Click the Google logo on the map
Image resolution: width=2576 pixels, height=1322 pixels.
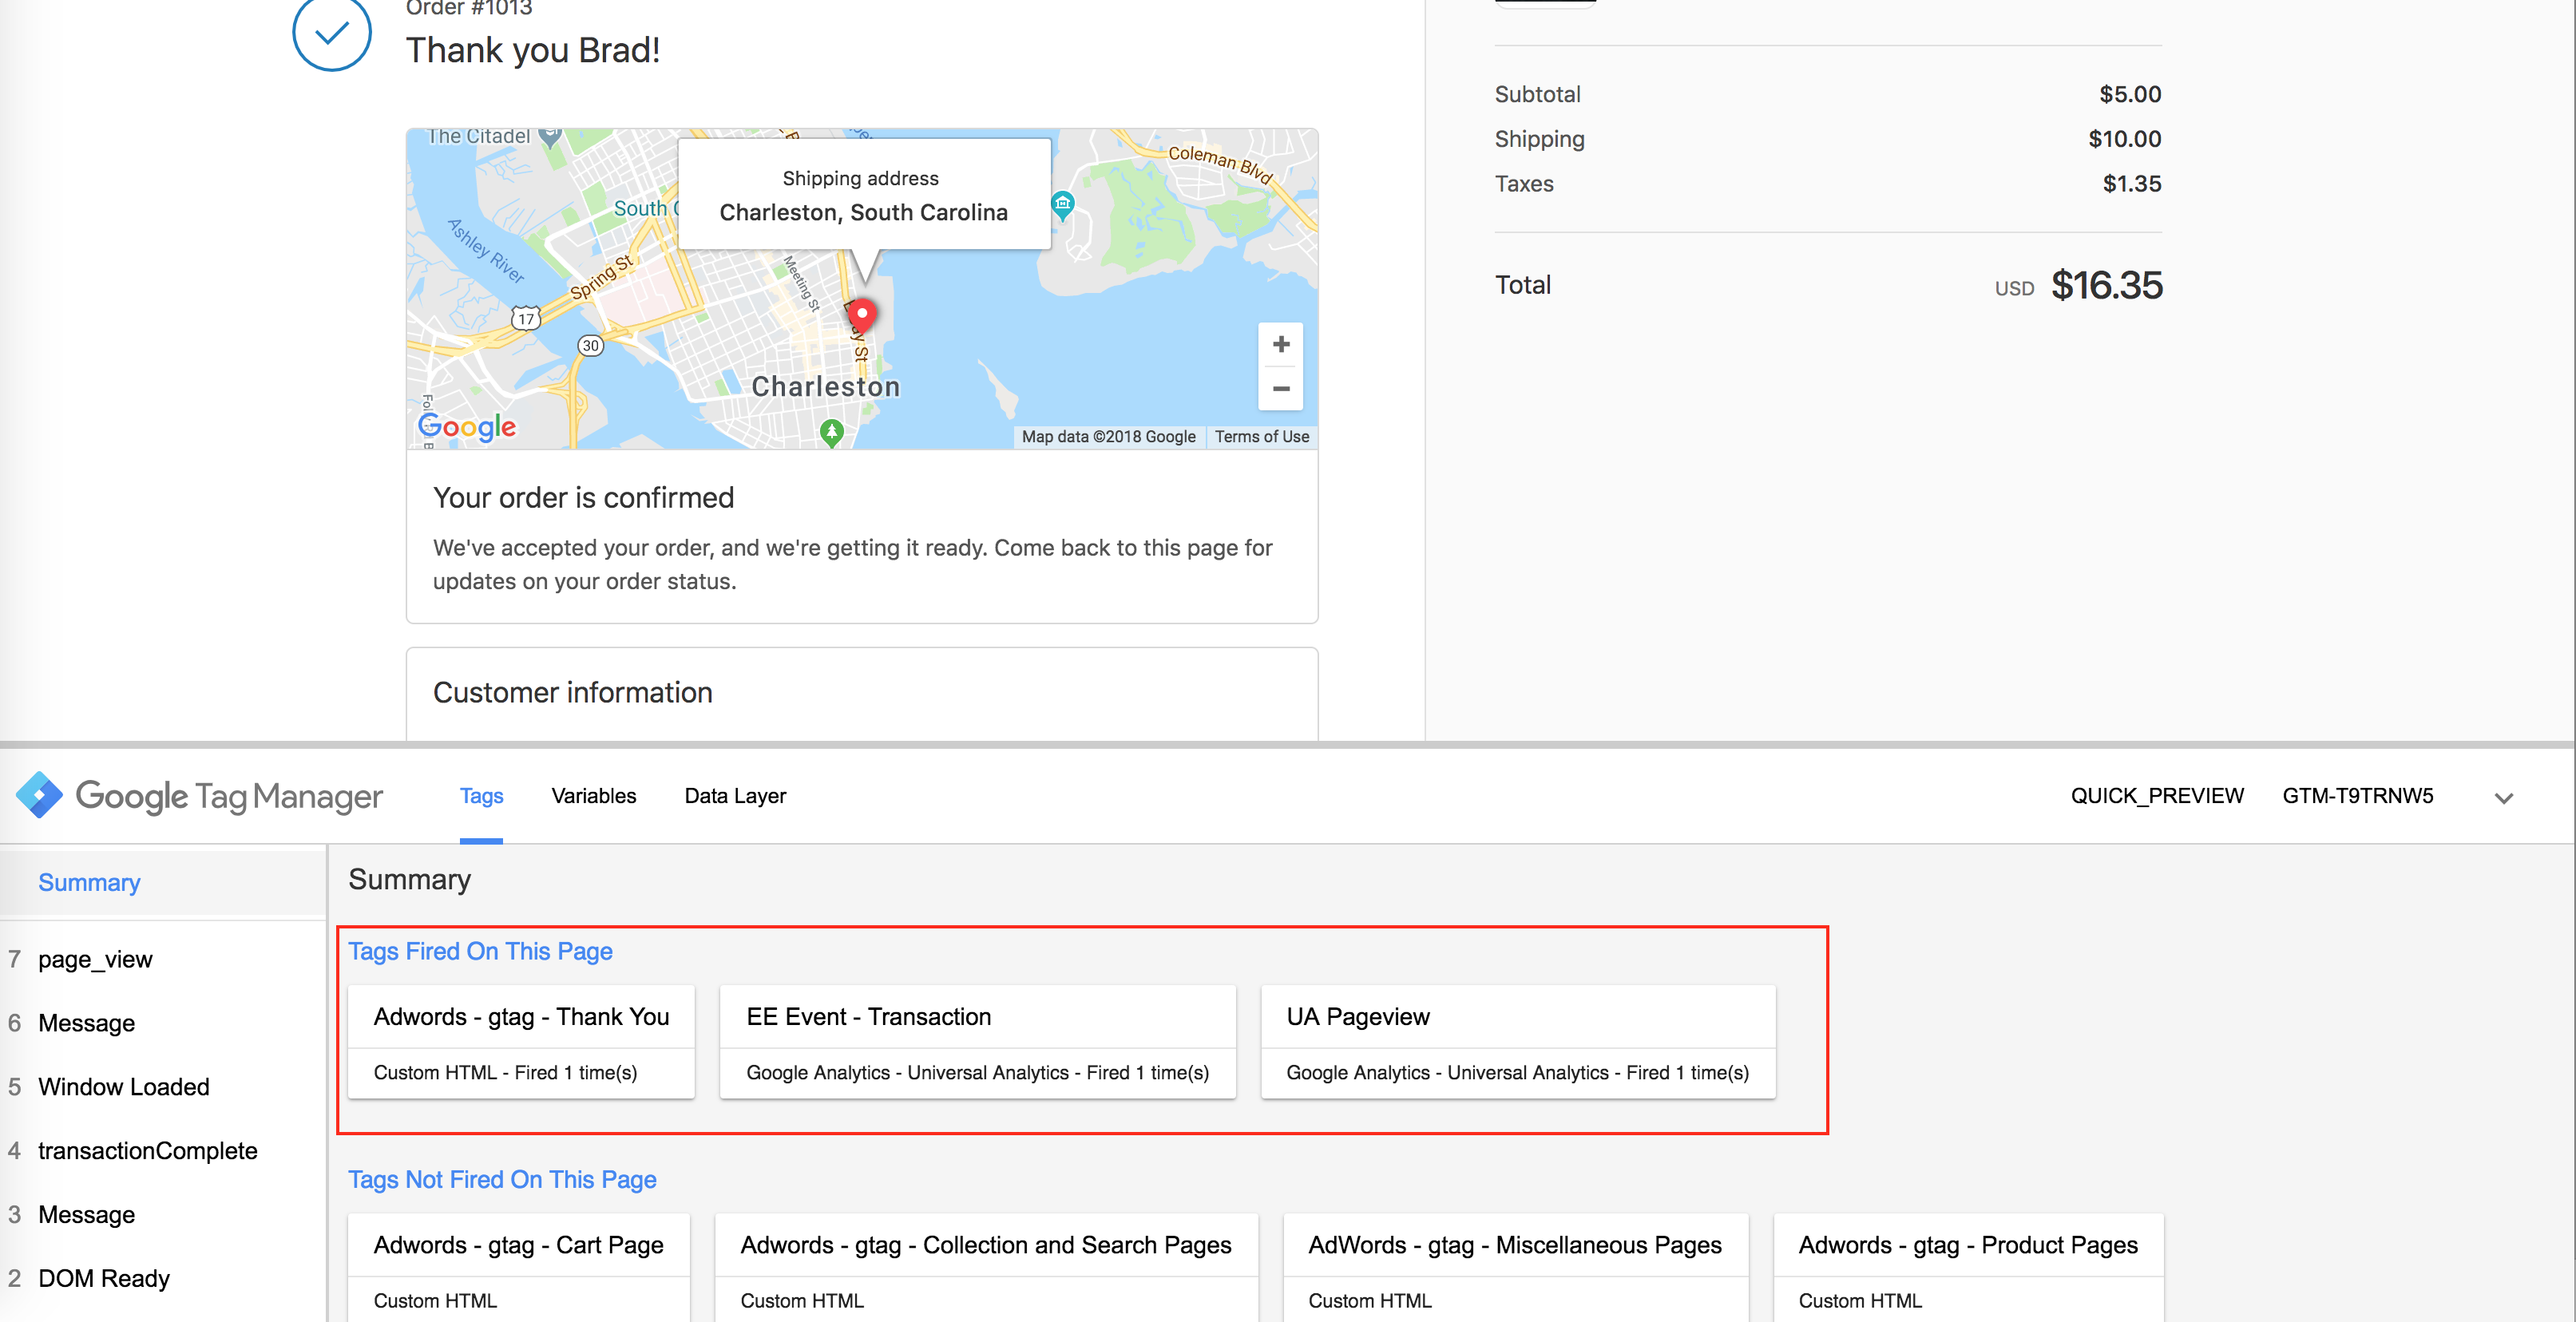tap(467, 427)
